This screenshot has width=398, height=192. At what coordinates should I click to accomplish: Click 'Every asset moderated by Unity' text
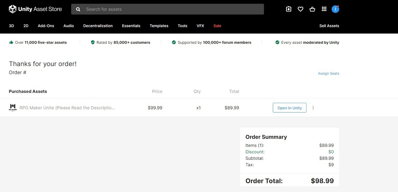pos(310,42)
